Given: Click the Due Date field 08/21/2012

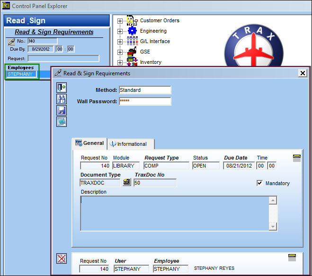Looking at the screenshot, I should [239, 166].
